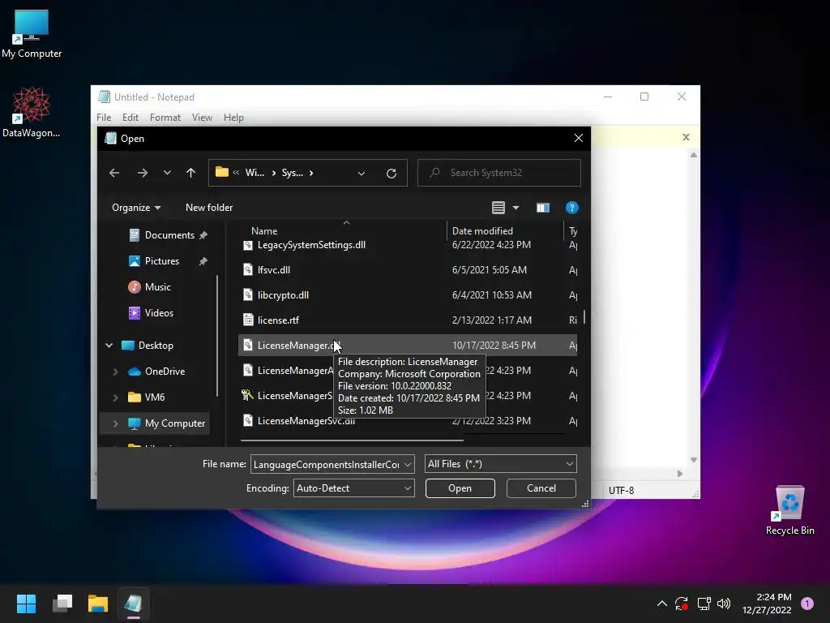Click Notepad vertical scrollbar down arrow
The image size is (830, 623).
tap(694, 460)
